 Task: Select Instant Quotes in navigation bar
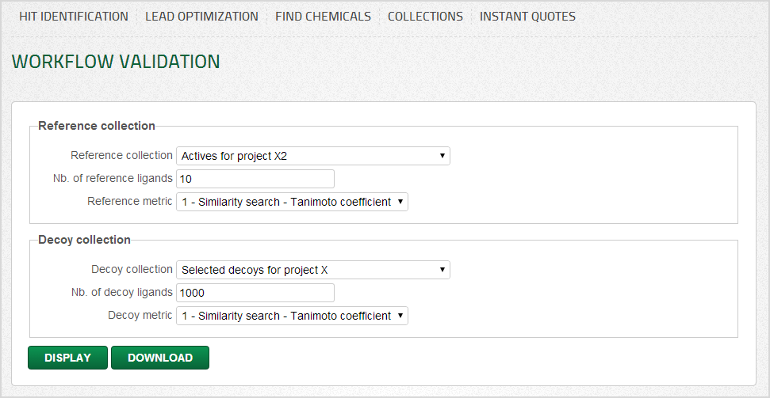[x=527, y=16]
